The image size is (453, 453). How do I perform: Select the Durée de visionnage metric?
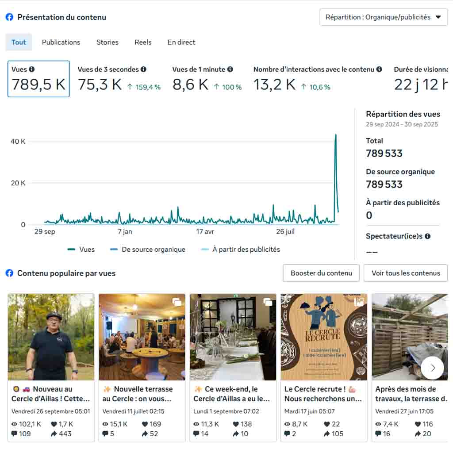(x=421, y=79)
